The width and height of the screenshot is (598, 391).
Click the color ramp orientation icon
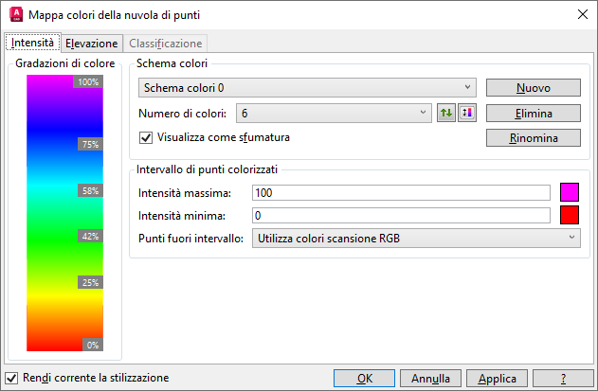465,113
